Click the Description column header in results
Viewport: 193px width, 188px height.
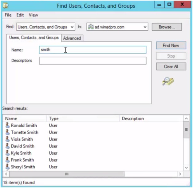(152, 118)
